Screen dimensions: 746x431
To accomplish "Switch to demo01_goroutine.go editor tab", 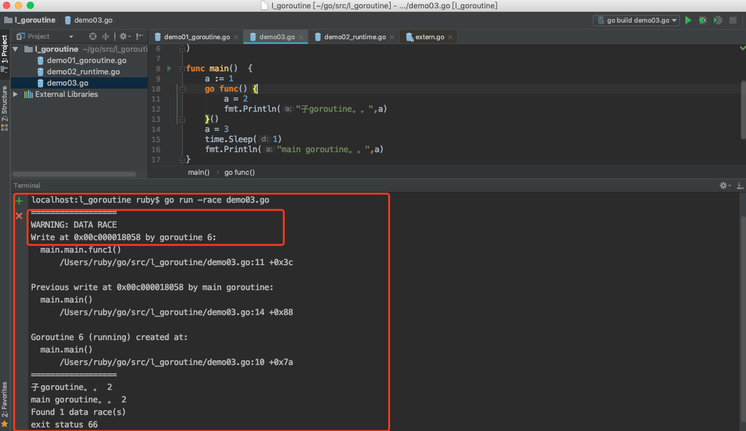I will (196, 37).
